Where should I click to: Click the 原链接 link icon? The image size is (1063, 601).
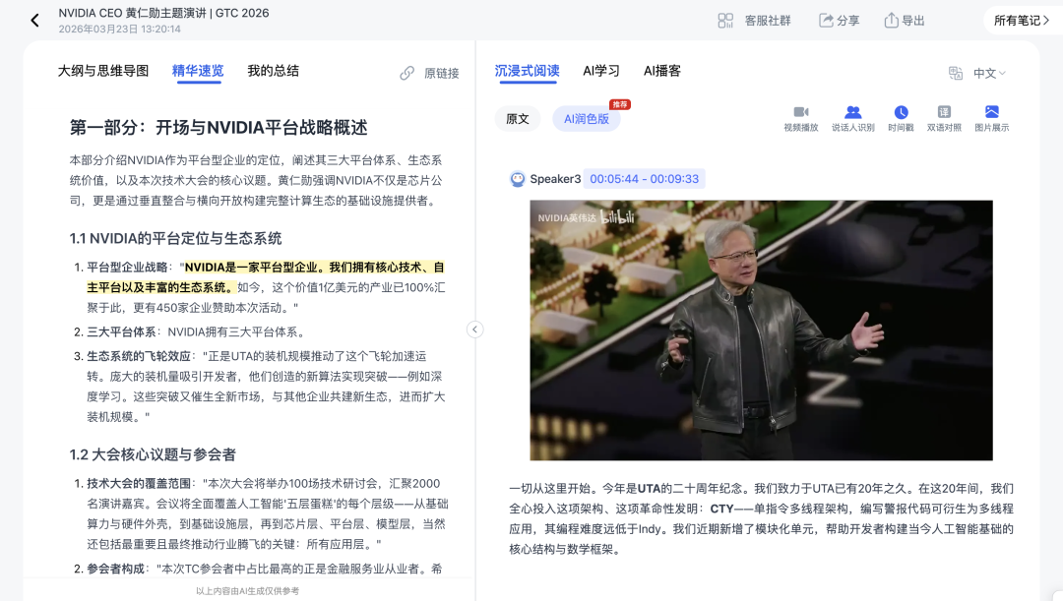tap(406, 73)
